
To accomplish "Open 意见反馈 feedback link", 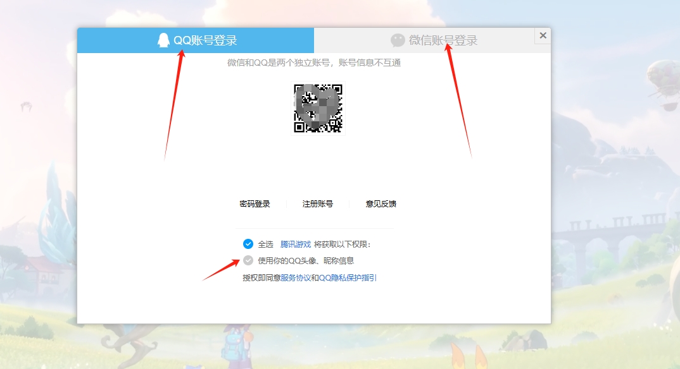I will [x=381, y=203].
